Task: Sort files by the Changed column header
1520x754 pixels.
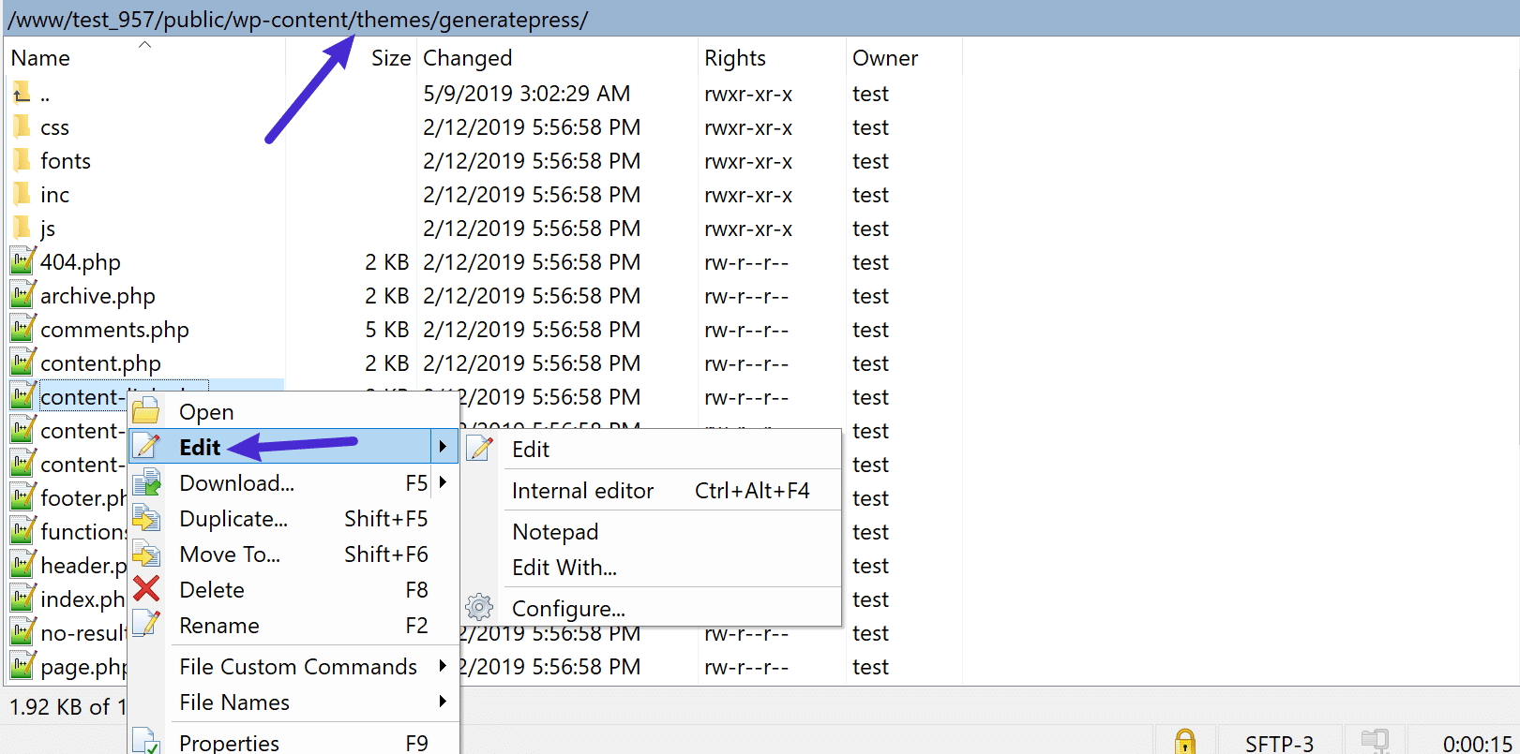Action: coord(467,58)
